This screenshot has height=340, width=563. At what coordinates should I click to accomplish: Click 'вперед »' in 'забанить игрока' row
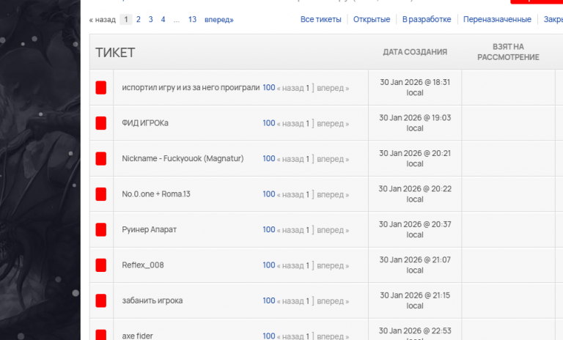(333, 301)
